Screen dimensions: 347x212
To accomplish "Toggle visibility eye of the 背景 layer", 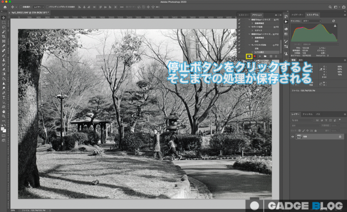I will coord(293,137).
